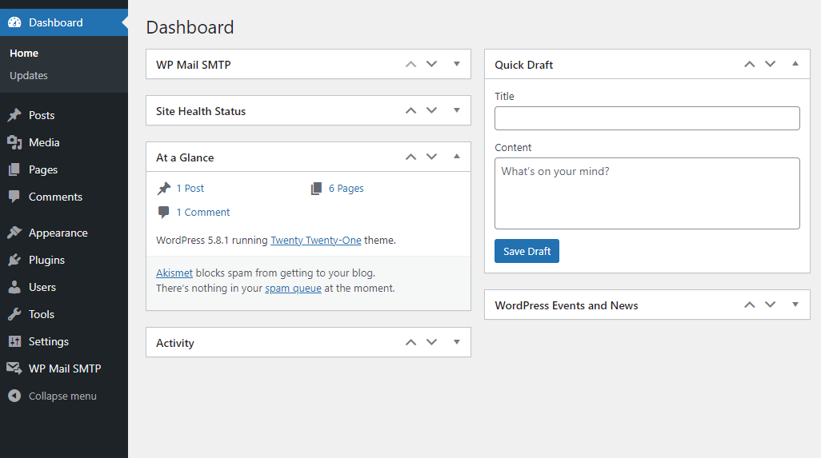The image size is (821, 458).
Task: Move the Activity widget down
Action: 432,342
